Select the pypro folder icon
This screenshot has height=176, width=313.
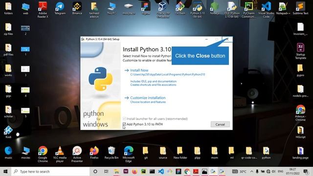(x=300, y=70)
